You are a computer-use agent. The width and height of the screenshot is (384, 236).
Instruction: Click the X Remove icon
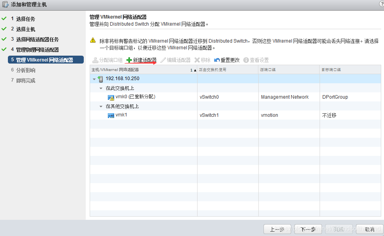197,60
